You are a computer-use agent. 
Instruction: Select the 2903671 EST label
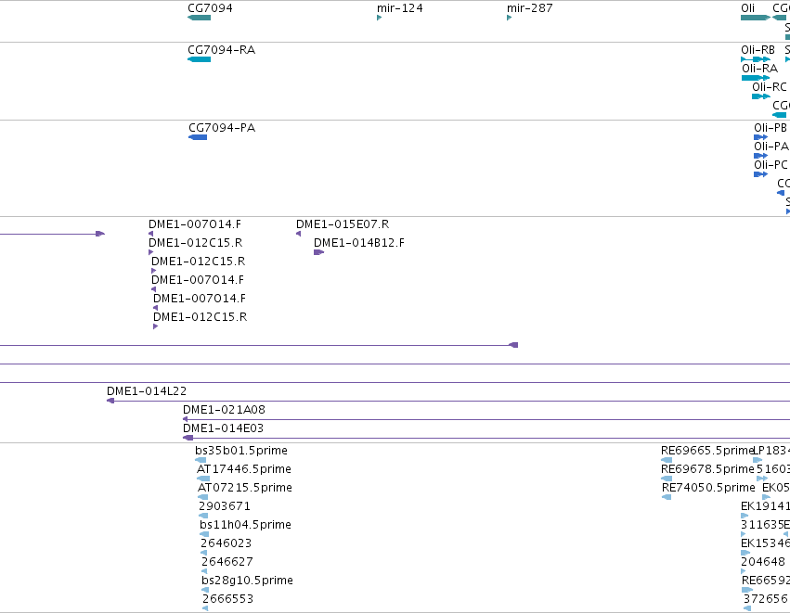point(225,506)
